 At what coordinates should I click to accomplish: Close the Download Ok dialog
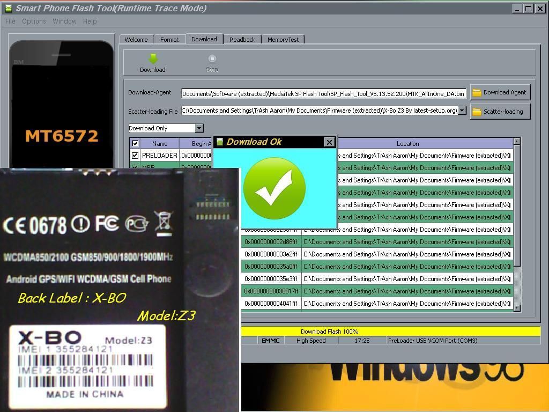(329, 142)
